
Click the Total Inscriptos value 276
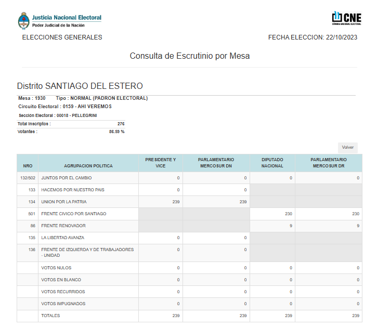121,124
